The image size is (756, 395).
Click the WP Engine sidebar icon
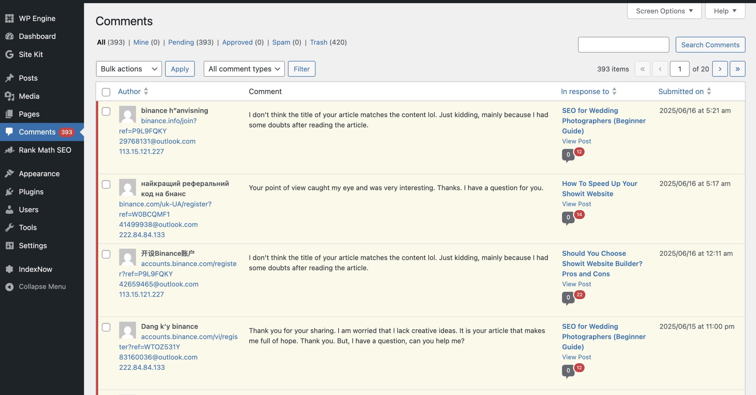point(9,18)
